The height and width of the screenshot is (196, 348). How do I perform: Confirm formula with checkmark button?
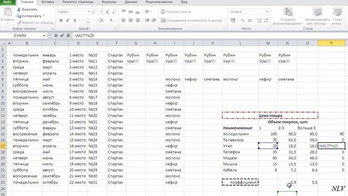[x=62, y=35]
